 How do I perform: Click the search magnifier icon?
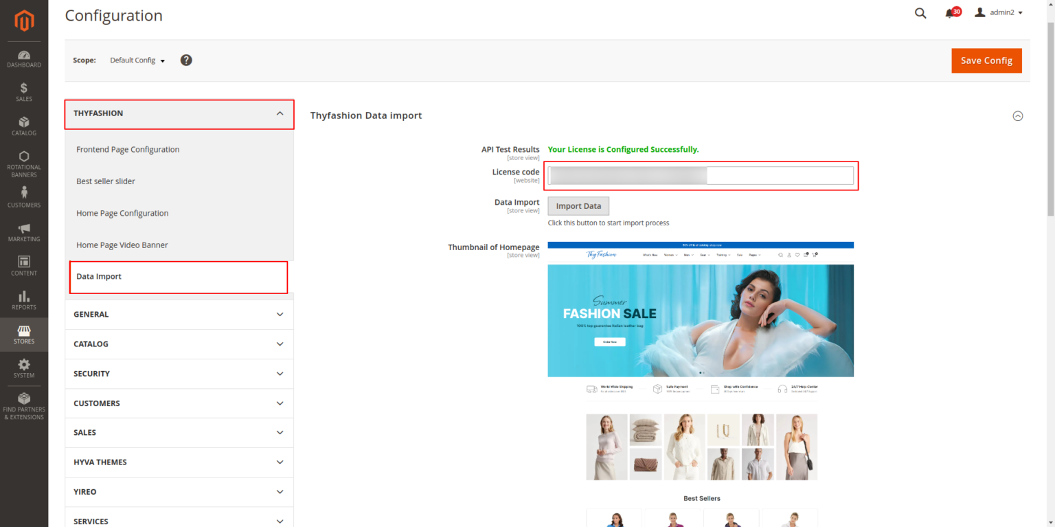[920, 13]
